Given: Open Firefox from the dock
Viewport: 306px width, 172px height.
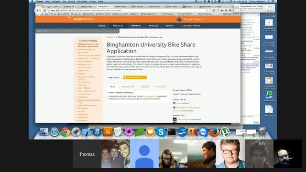Looking at the screenshot, I should 214,132.
